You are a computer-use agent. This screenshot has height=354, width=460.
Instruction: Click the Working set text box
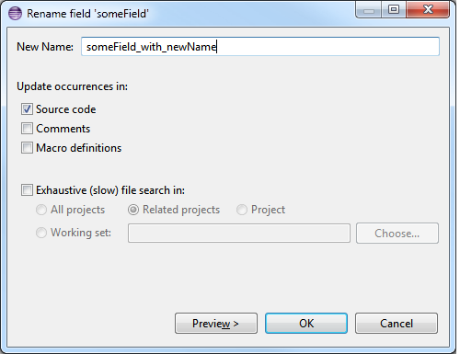click(x=239, y=234)
